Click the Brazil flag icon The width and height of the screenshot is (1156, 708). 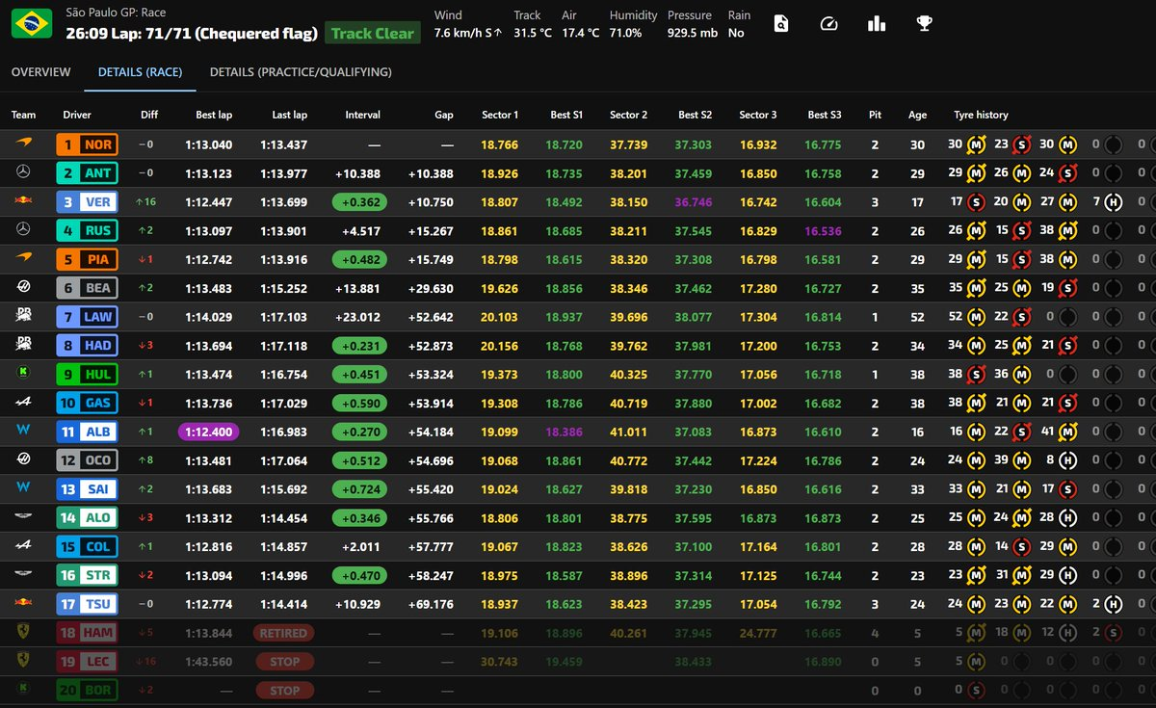(x=31, y=23)
